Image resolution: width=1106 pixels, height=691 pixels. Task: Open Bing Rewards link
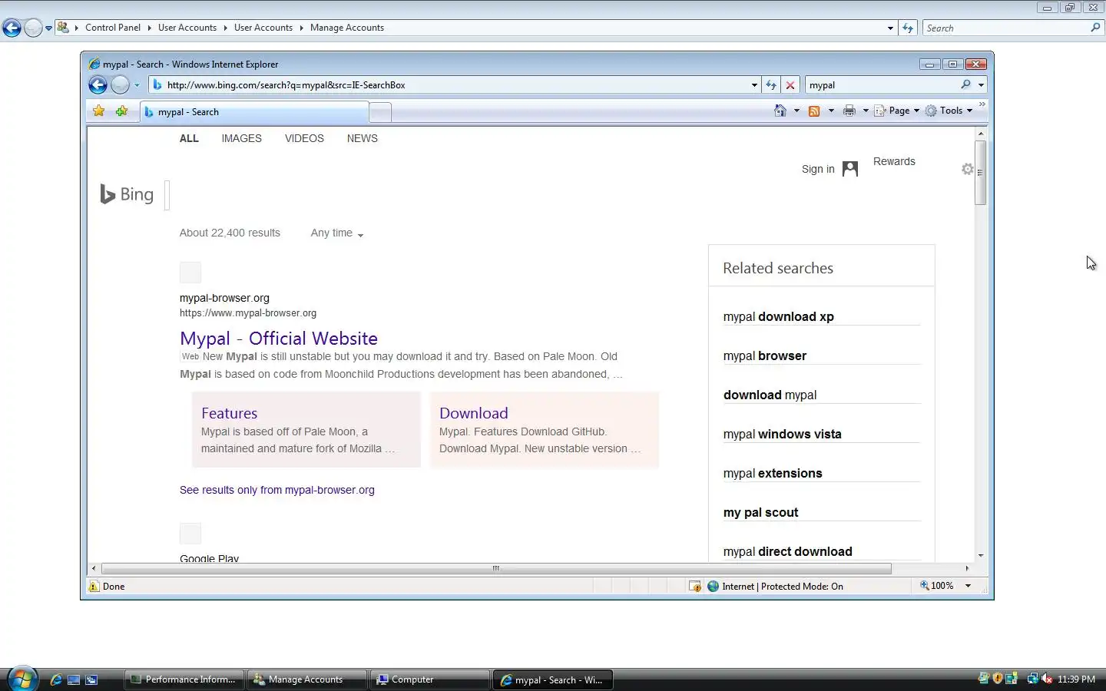click(894, 161)
